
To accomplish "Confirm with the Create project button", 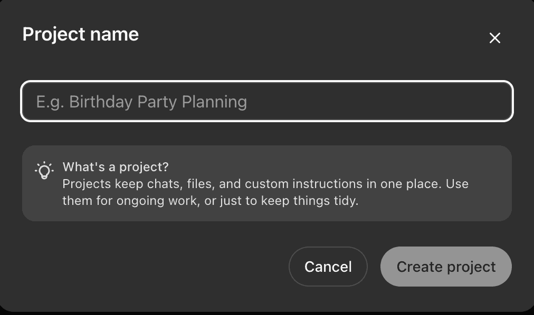I will pyautogui.click(x=446, y=267).
